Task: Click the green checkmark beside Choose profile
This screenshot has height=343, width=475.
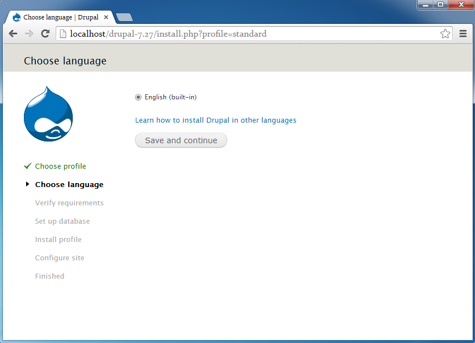Action: coord(28,166)
